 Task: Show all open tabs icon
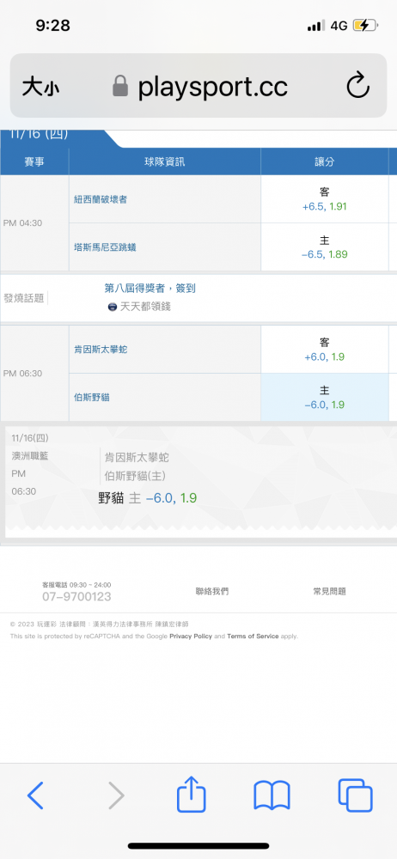click(x=356, y=795)
